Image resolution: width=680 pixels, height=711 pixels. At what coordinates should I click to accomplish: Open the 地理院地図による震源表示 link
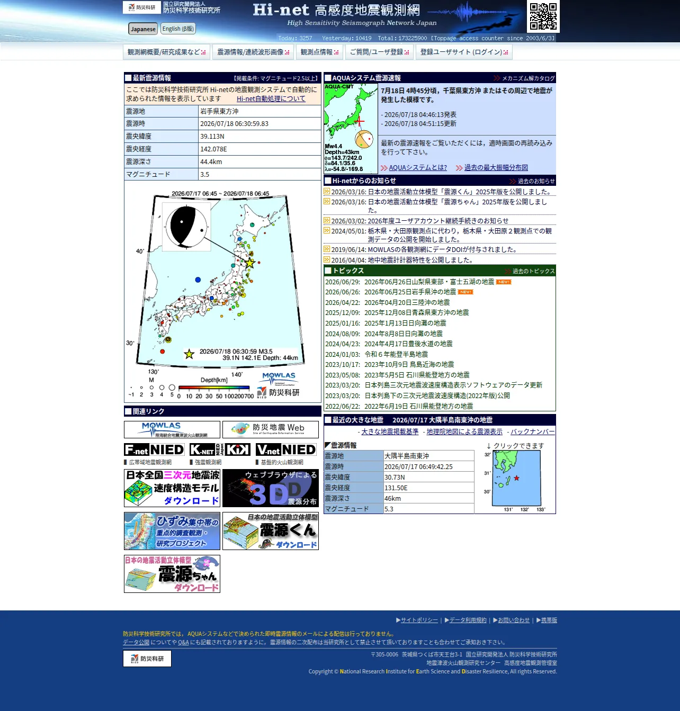[464, 432]
